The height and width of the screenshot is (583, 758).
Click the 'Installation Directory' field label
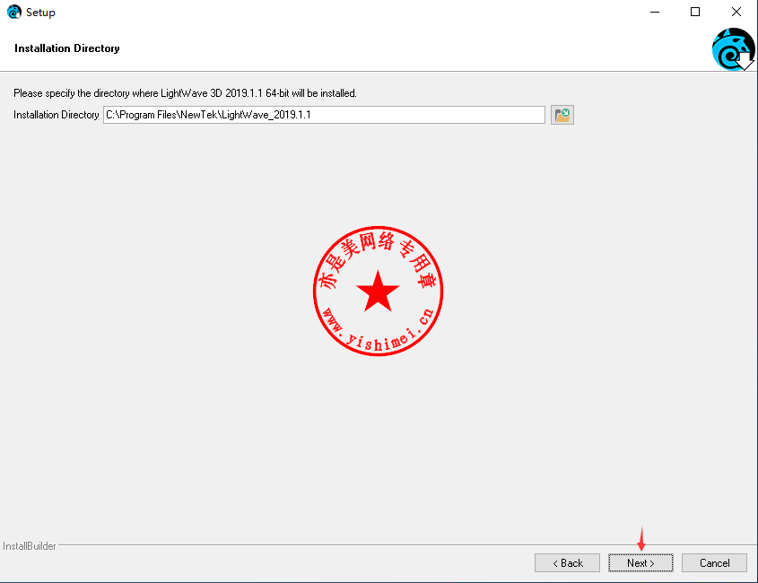pos(57,115)
